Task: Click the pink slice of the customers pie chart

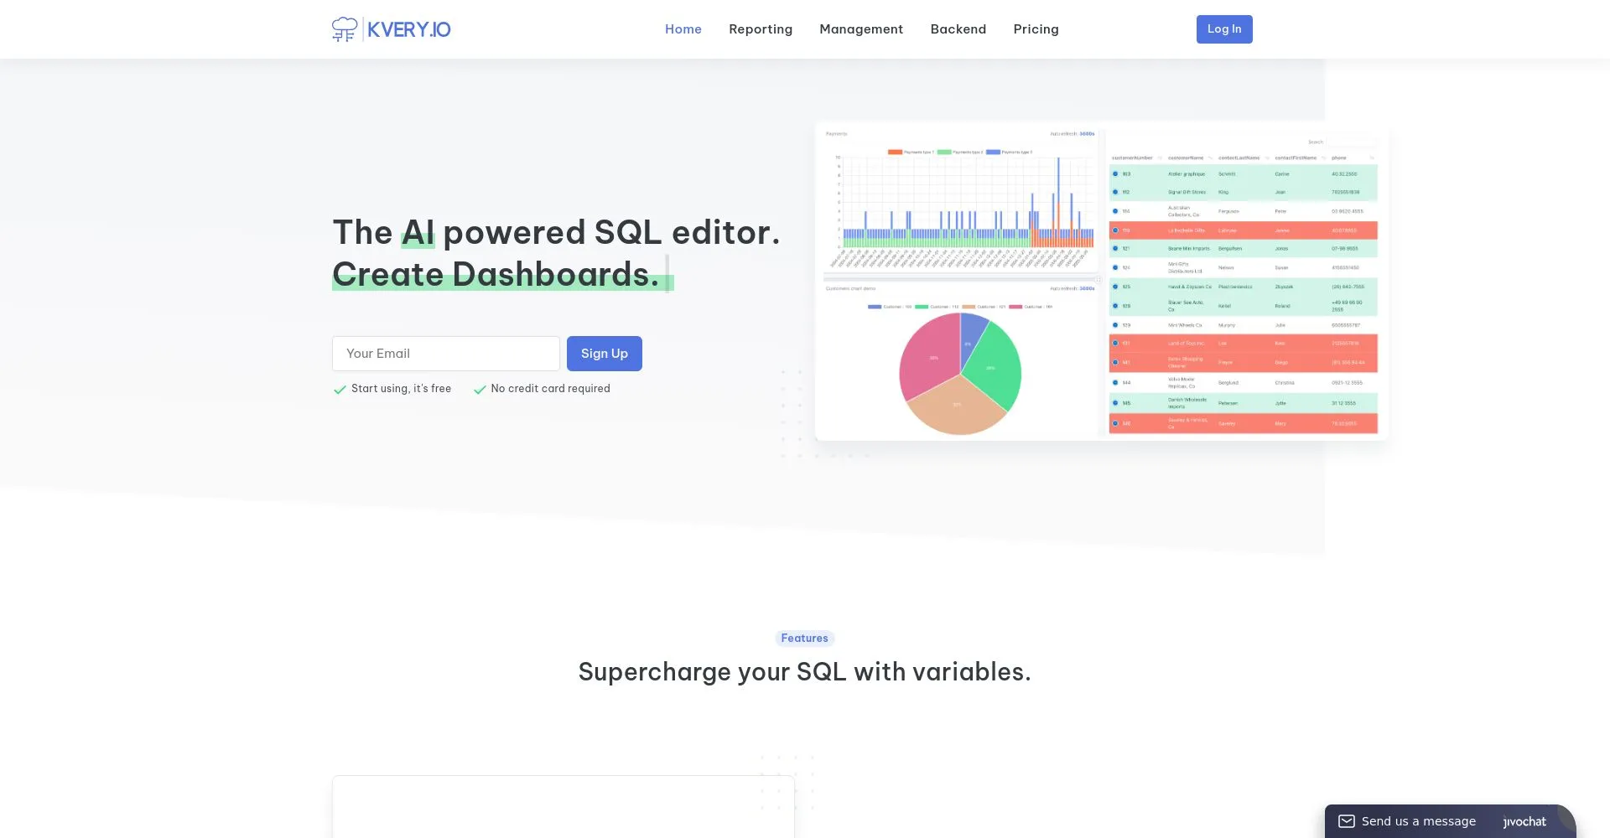Action: click(x=932, y=358)
